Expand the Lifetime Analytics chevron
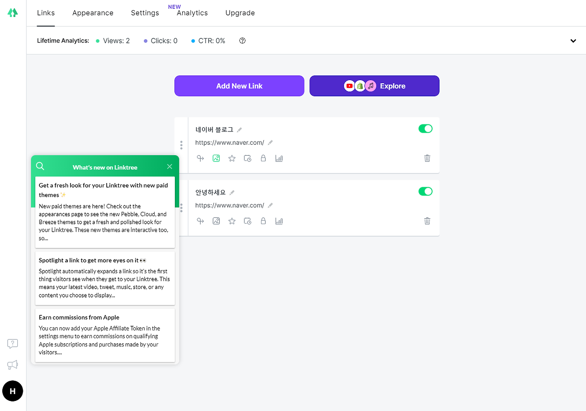The height and width of the screenshot is (411, 586). [573, 41]
